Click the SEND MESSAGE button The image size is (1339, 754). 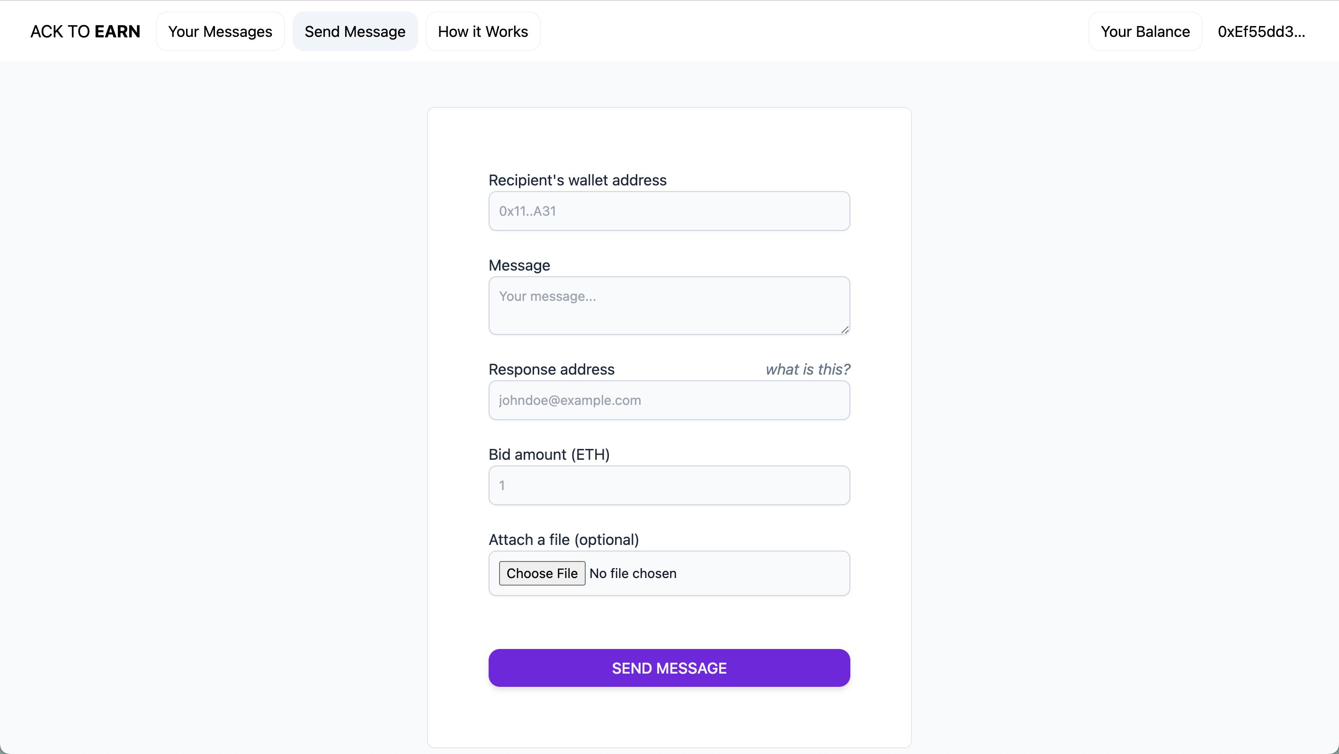click(x=669, y=667)
